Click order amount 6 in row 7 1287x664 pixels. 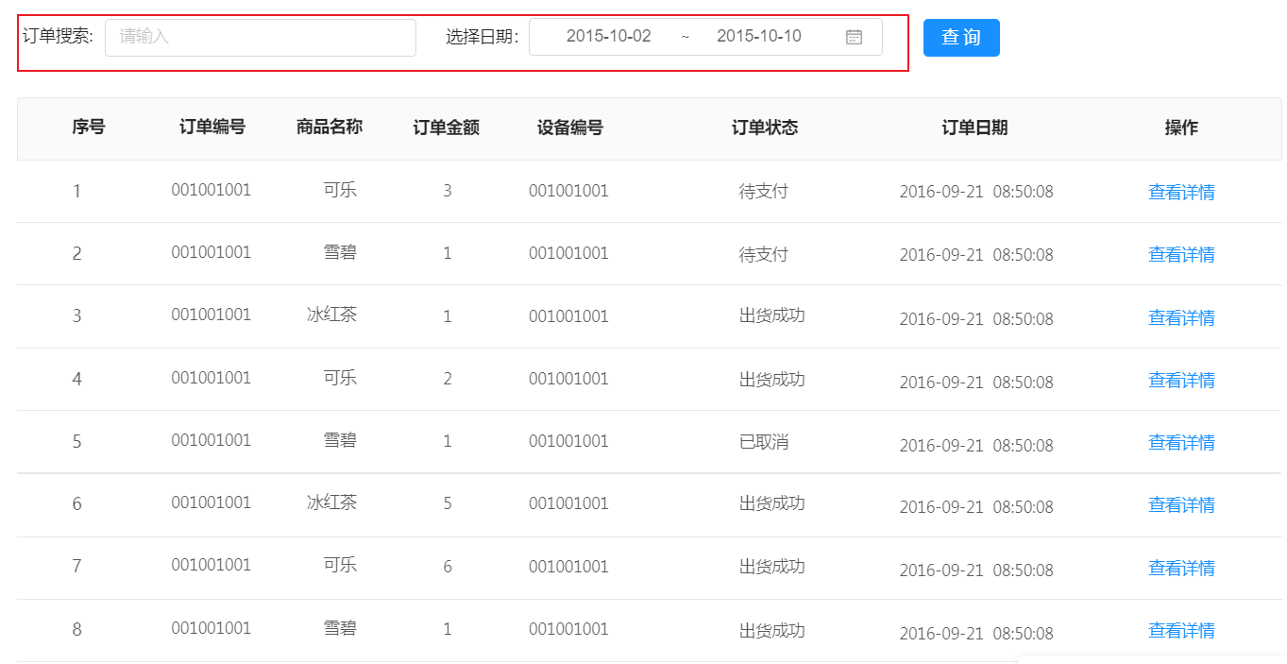click(x=448, y=567)
